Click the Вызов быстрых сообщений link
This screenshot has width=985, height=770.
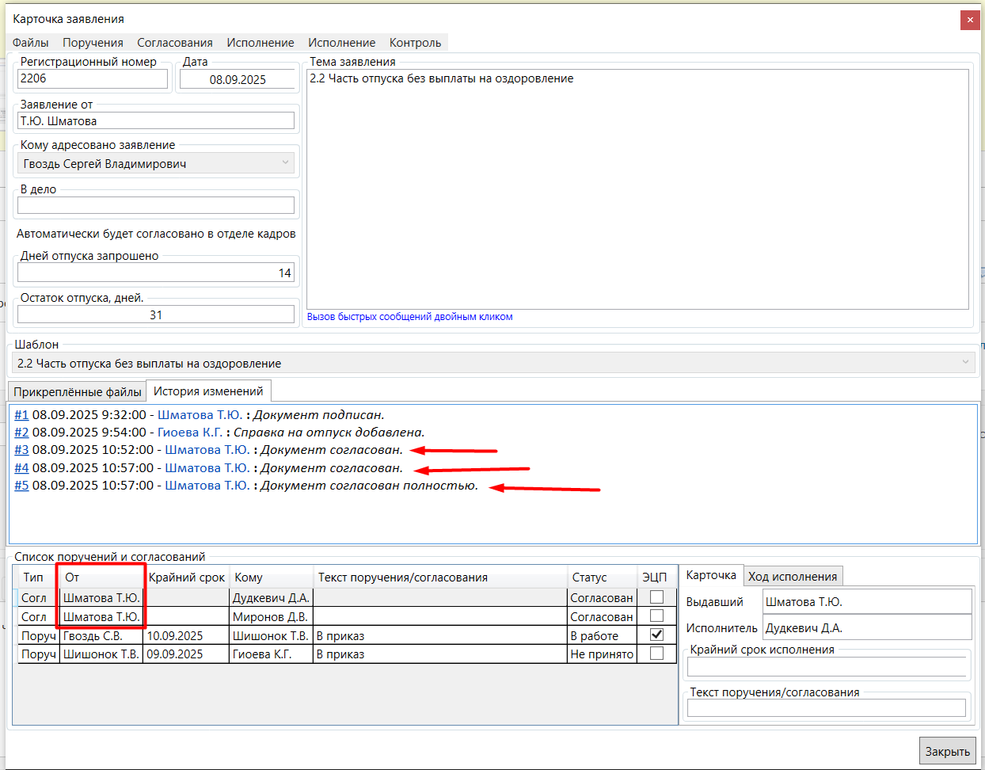[x=409, y=317]
